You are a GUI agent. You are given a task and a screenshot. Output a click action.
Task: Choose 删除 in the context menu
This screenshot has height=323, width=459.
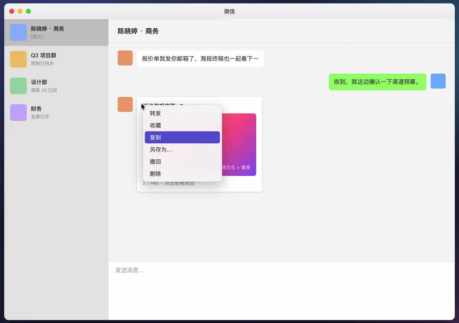click(182, 173)
